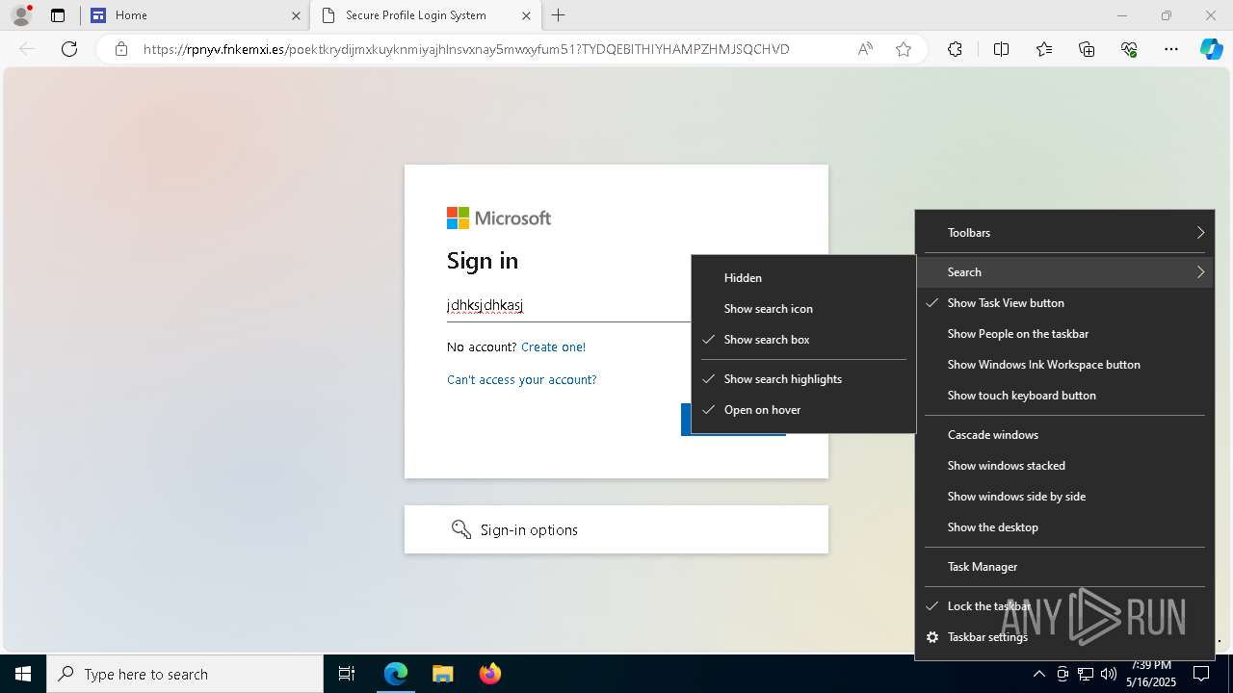This screenshot has height=693, width=1233.
Task: Expand the Search submenu
Action: click(1064, 272)
